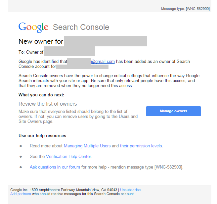Viewport: 217px width, 204px height.
Task: Open the Verification Help Center link
Action: point(68,156)
